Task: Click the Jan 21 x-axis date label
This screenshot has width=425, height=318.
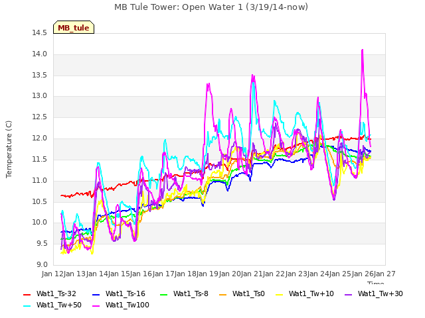Action: (x=252, y=274)
